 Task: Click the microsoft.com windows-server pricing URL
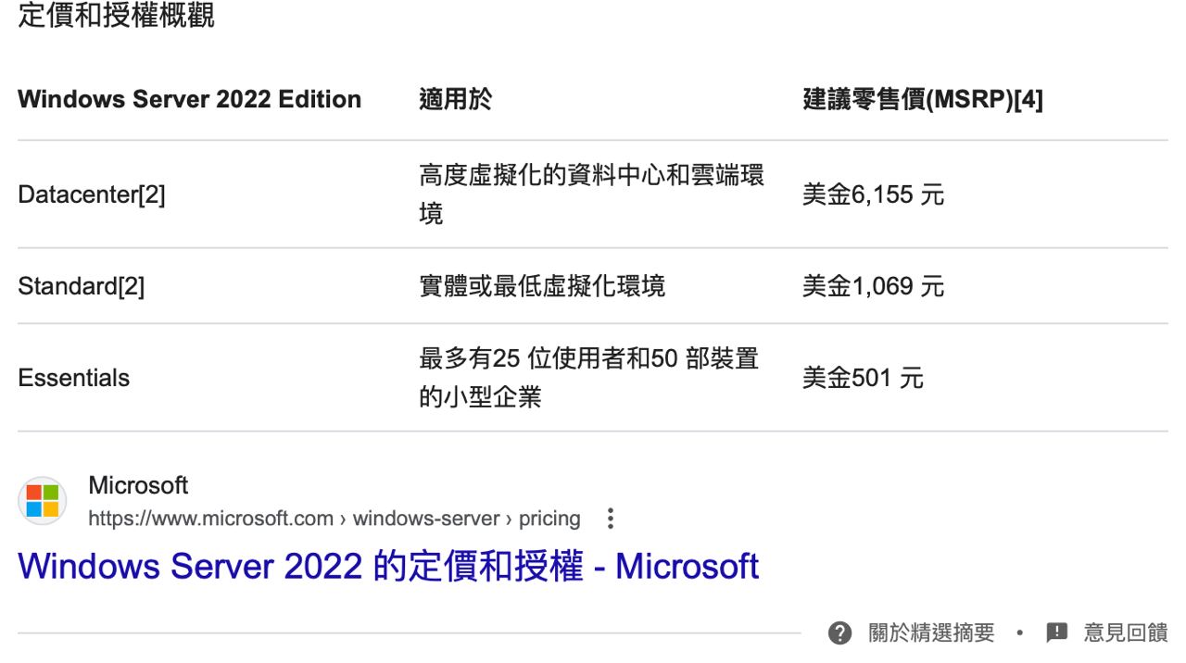pyautogui.click(x=334, y=519)
